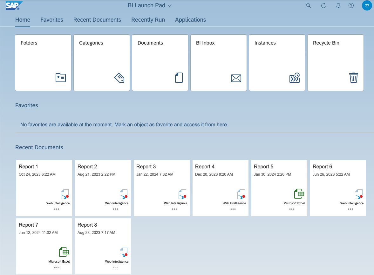
Task: Click the Recycle Bin trash icon
Action: point(353,78)
